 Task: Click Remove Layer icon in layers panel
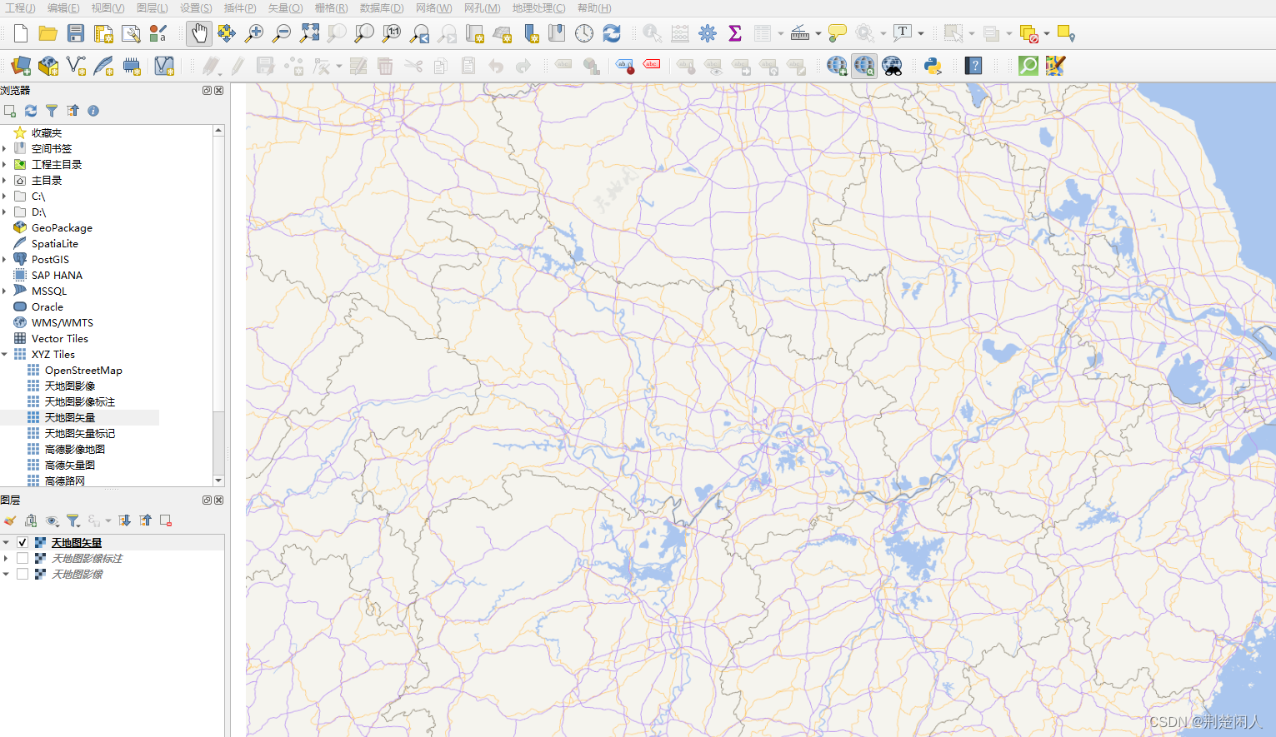[x=166, y=520]
